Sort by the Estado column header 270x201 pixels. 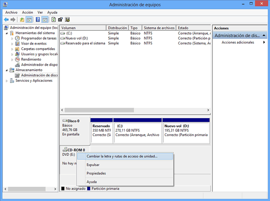pos(193,28)
